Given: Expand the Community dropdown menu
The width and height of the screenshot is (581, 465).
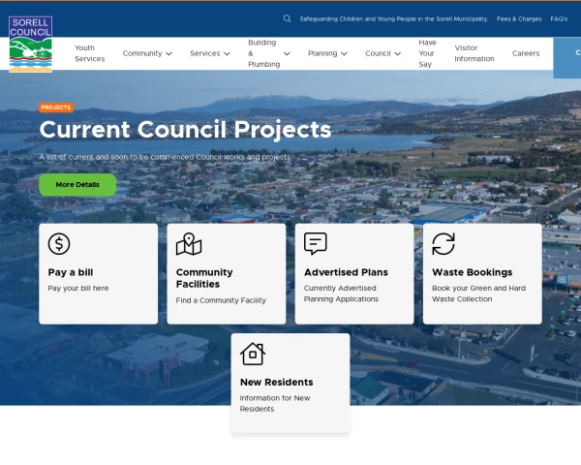Looking at the screenshot, I should 147,53.
